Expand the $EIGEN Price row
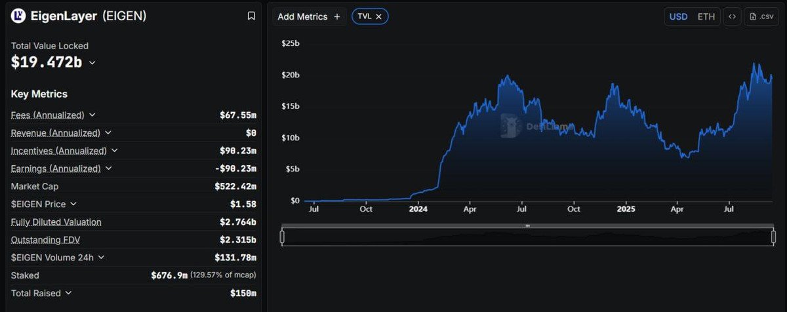 (x=73, y=205)
